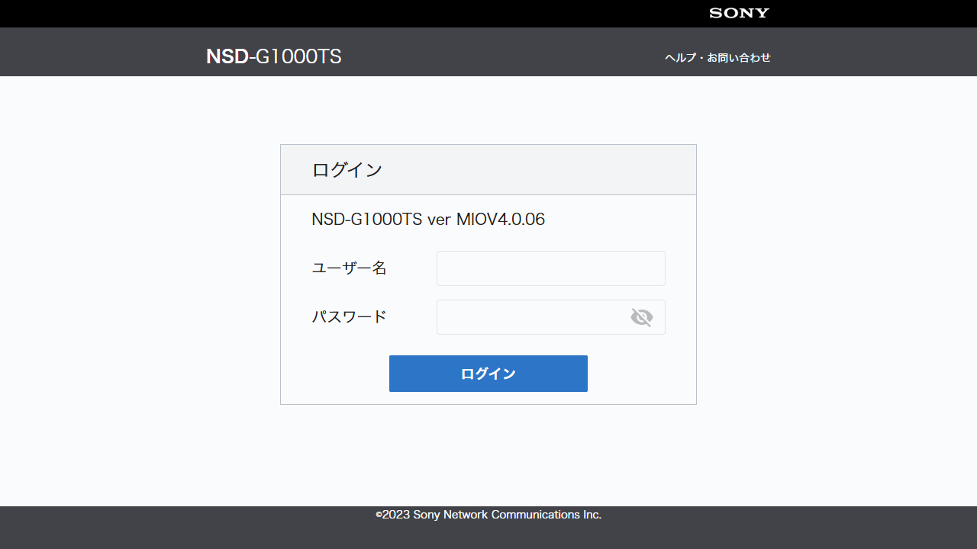Click the word ver in version line
977x549 pixels.
click(x=440, y=220)
